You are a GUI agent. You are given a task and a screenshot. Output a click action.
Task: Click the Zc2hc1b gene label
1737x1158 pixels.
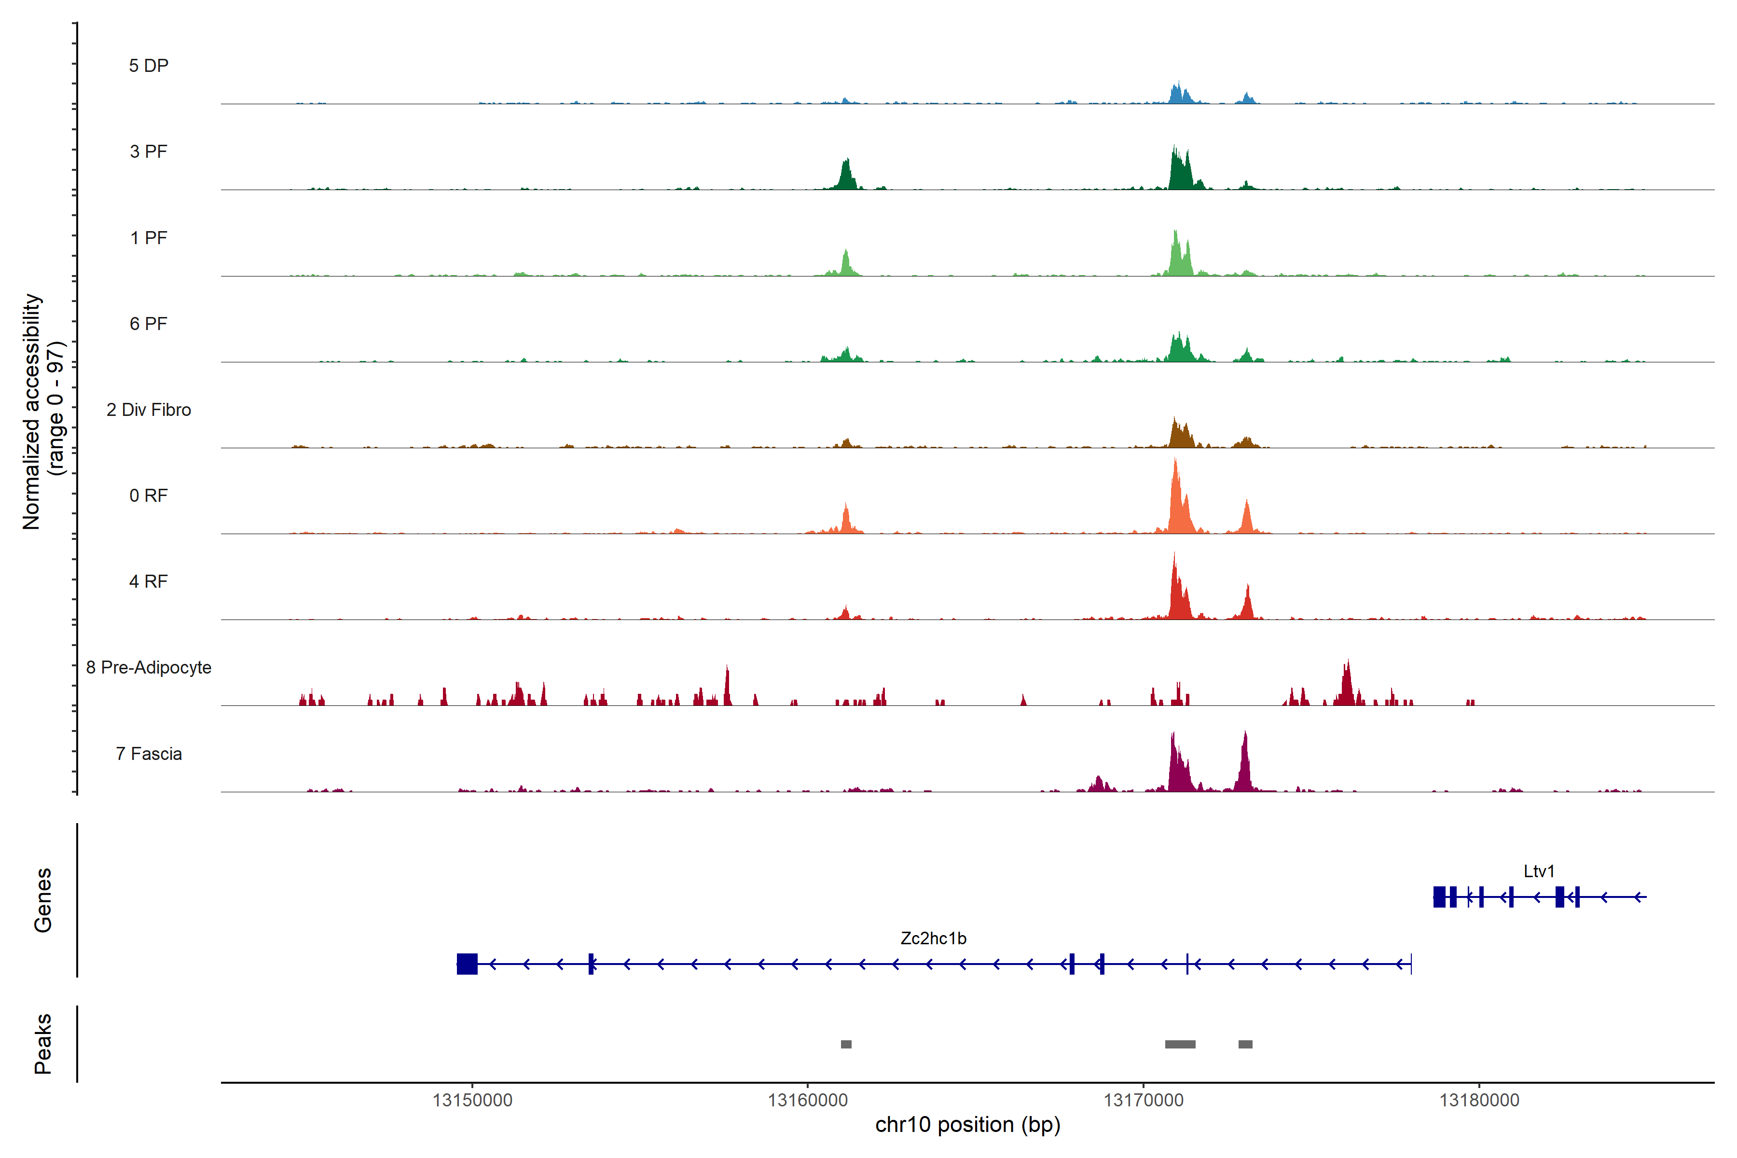[x=933, y=938]
